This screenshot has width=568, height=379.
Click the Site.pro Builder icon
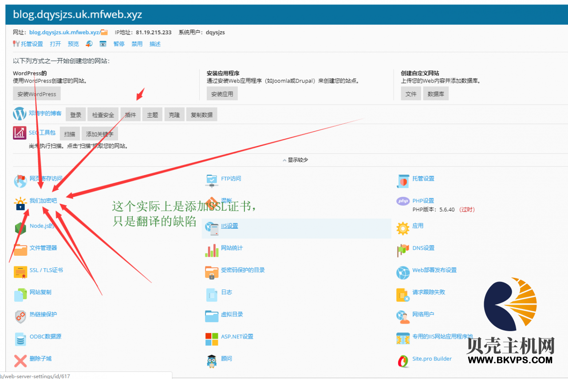coord(403,360)
